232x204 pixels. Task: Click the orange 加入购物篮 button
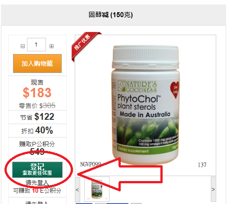[37, 63]
